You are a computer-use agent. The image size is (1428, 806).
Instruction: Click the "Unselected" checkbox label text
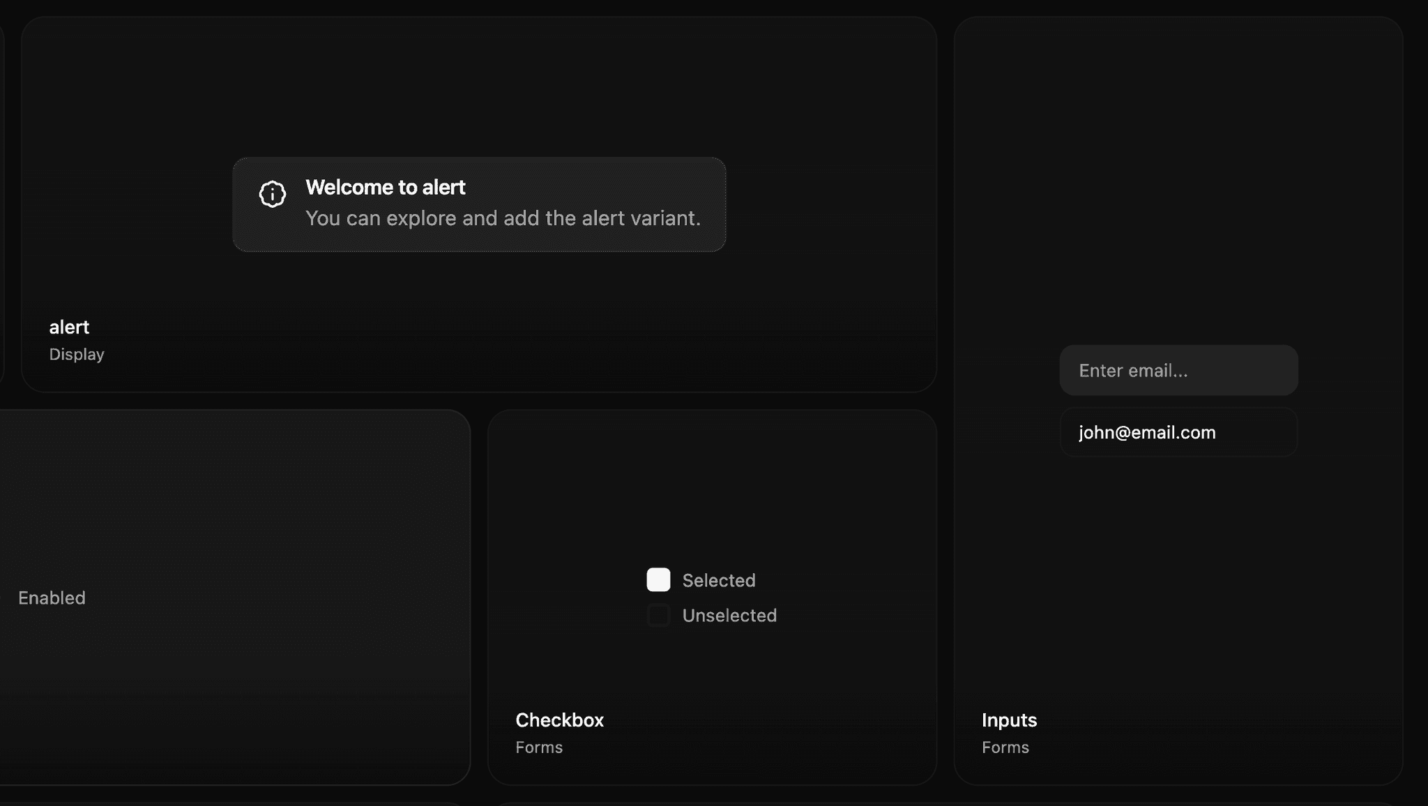[729, 615]
